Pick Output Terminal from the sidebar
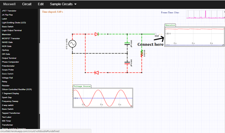 9,58
